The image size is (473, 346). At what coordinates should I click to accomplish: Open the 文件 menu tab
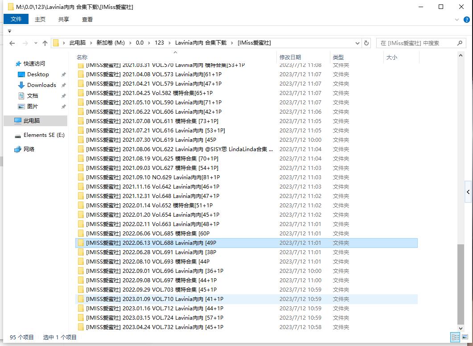(16, 19)
